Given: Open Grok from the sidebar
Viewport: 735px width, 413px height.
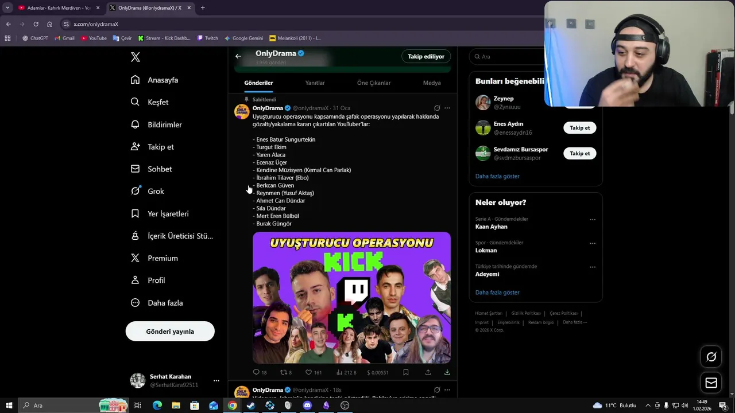Looking at the screenshot, I should coord(147,191).
